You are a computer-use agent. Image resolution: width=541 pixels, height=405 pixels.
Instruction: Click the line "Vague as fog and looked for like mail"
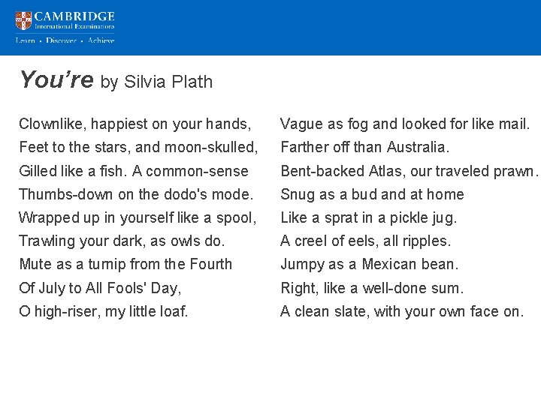[405, 124]
